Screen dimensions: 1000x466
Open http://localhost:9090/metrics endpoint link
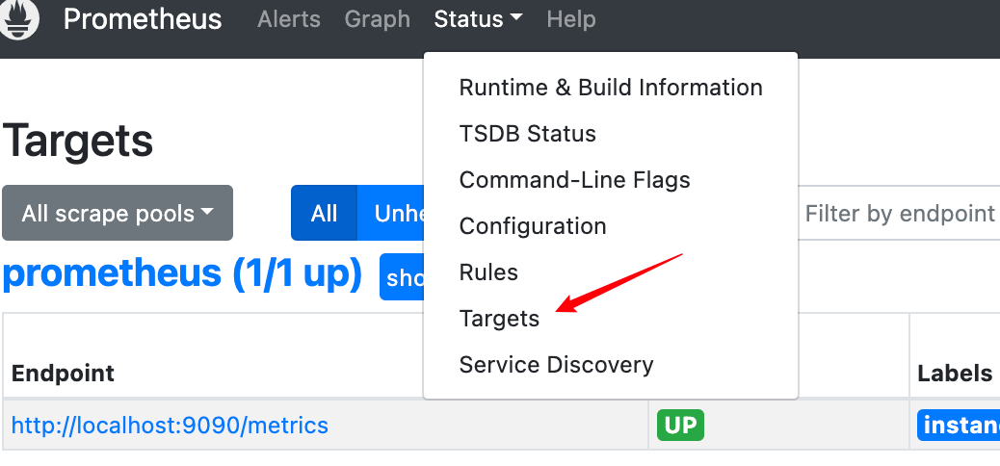pyautogui.click(x=170, y=426)
